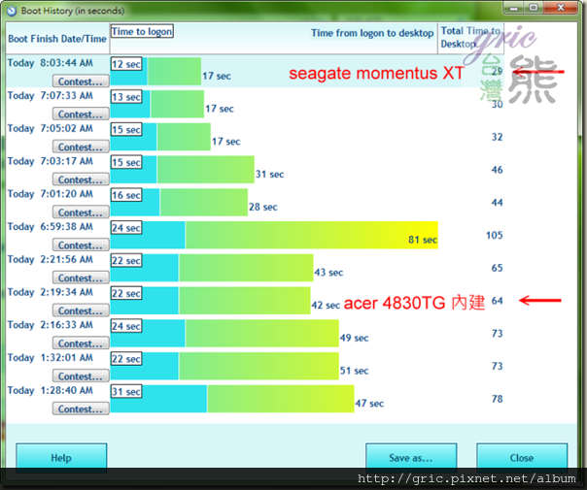Image resolution: width=587 pixels, height=490 pixels.
Task: Click Contest... button for 2:16:33 AM boot
Action: coord(81,343)
